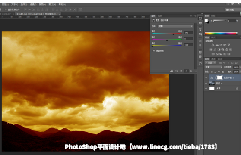
Task: Click the Cyan-Red slider track
Action: 167,34
